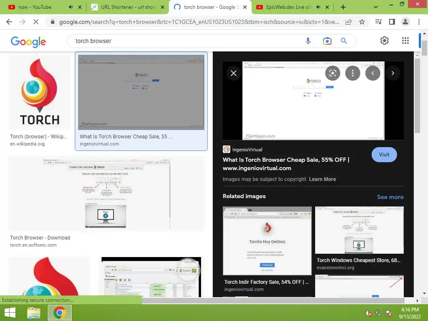Image resolution: width=428 pixels, height=321 pixels.
Task: Click the padlock site info icon
Action: [x=53, y=22]
